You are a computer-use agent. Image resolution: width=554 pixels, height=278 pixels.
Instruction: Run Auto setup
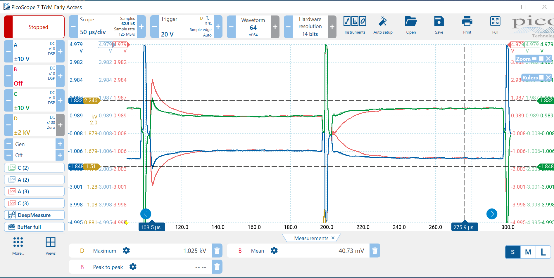tap(383, 25)
